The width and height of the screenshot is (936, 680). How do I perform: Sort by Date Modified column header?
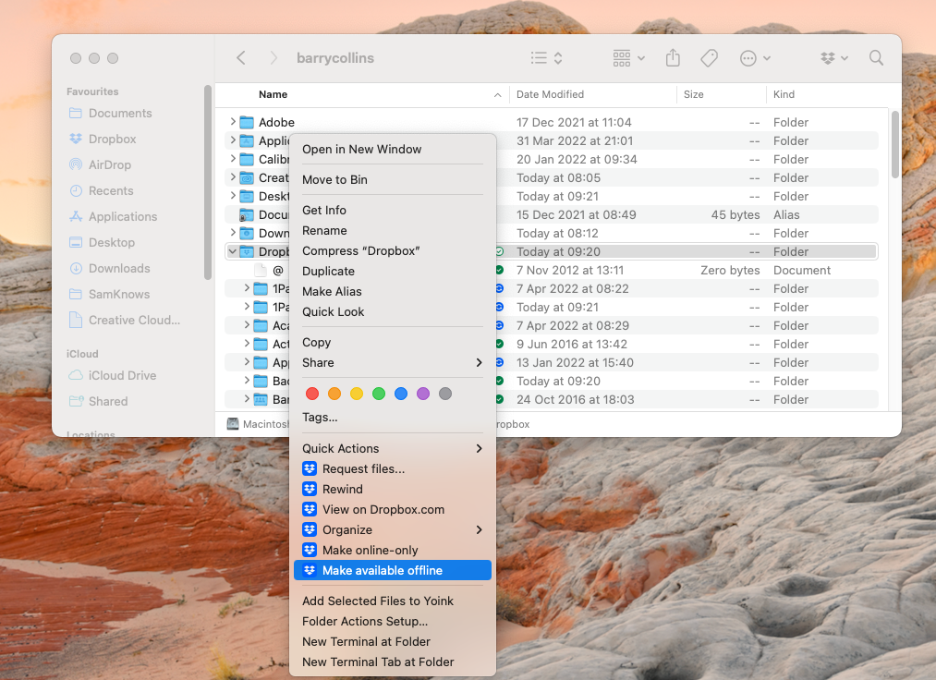[550, 94]
